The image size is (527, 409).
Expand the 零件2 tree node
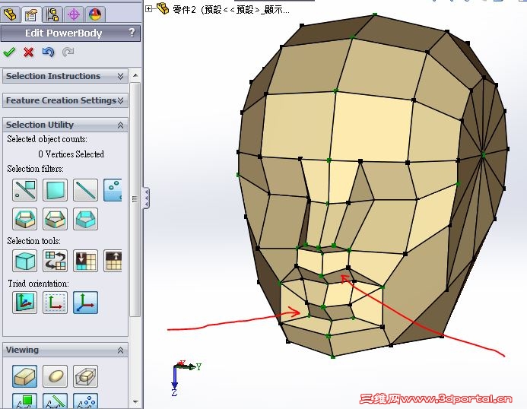[x=148, y=8]
